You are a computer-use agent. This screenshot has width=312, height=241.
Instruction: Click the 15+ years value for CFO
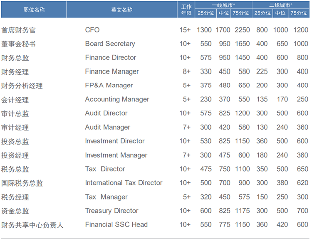click(185, 30)
